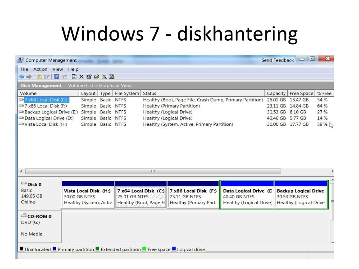Click the Delete X toolbar icon

click(x=81, y=77)
